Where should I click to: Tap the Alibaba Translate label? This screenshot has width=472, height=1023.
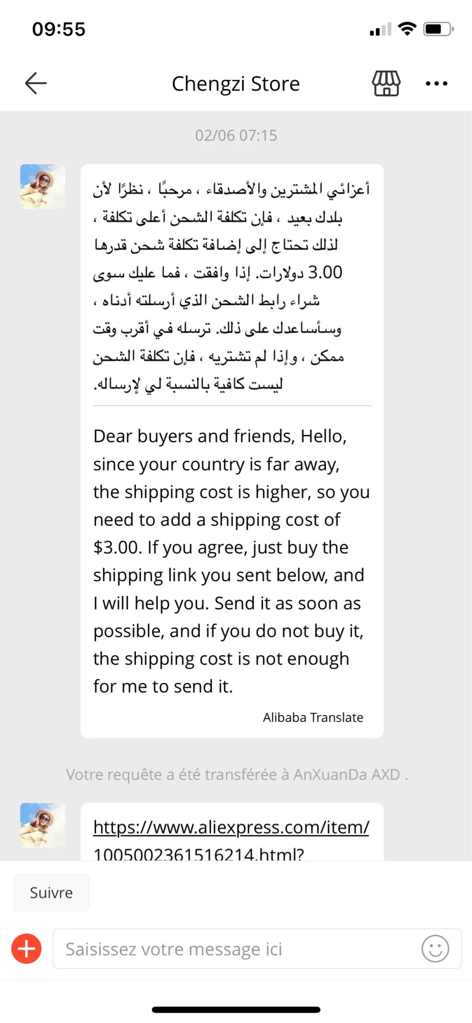click(313, 718)
